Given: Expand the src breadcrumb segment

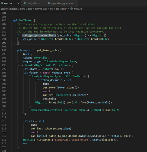Looking at the screenshot, I should pyautogui.click(x=51, y=9).
